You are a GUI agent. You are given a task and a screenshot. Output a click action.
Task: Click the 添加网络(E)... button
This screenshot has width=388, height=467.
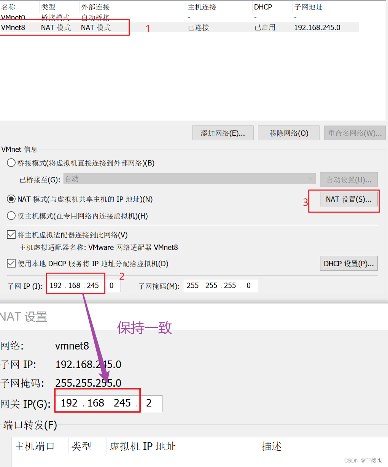(223, 133)
